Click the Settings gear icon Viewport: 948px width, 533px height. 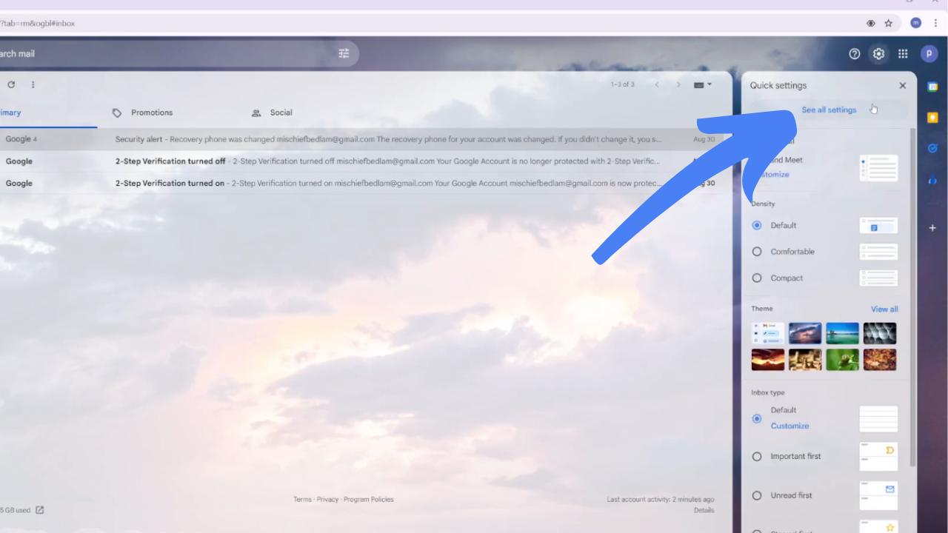pos(878,53)
